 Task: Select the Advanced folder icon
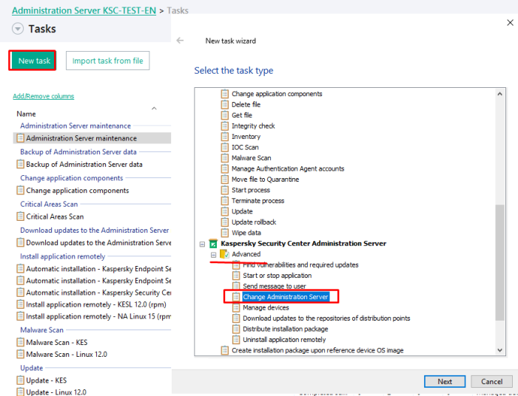225,254
